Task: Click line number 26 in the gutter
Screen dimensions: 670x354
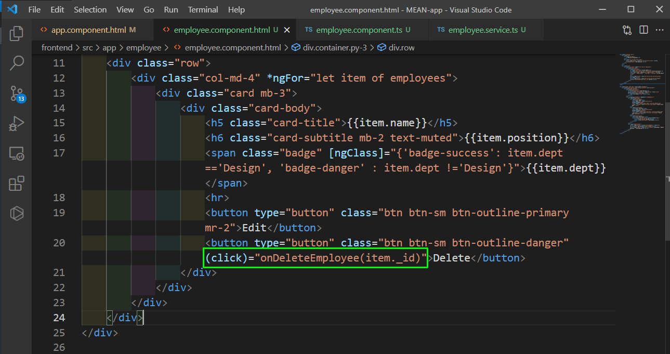Action: (x=59, y=347)
